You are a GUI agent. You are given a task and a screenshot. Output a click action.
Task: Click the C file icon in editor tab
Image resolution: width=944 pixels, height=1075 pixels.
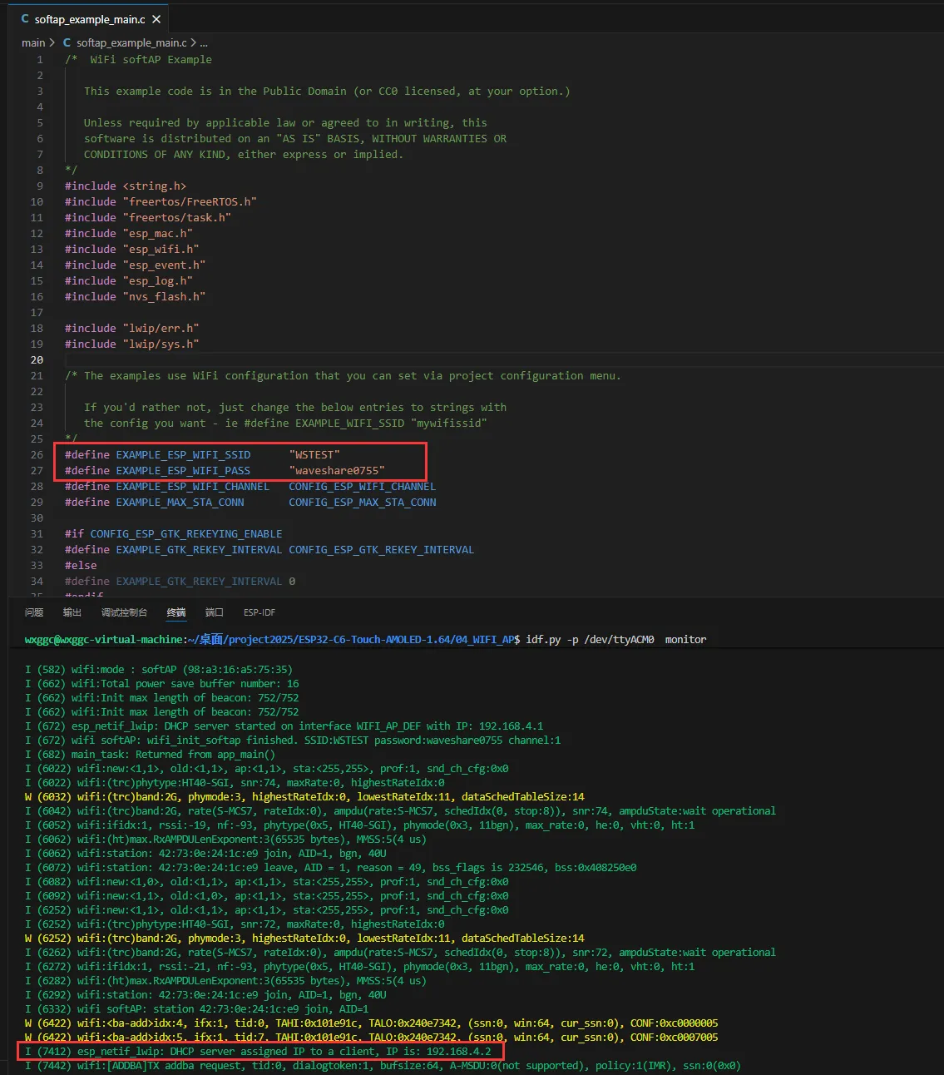(x=25, y=19)
